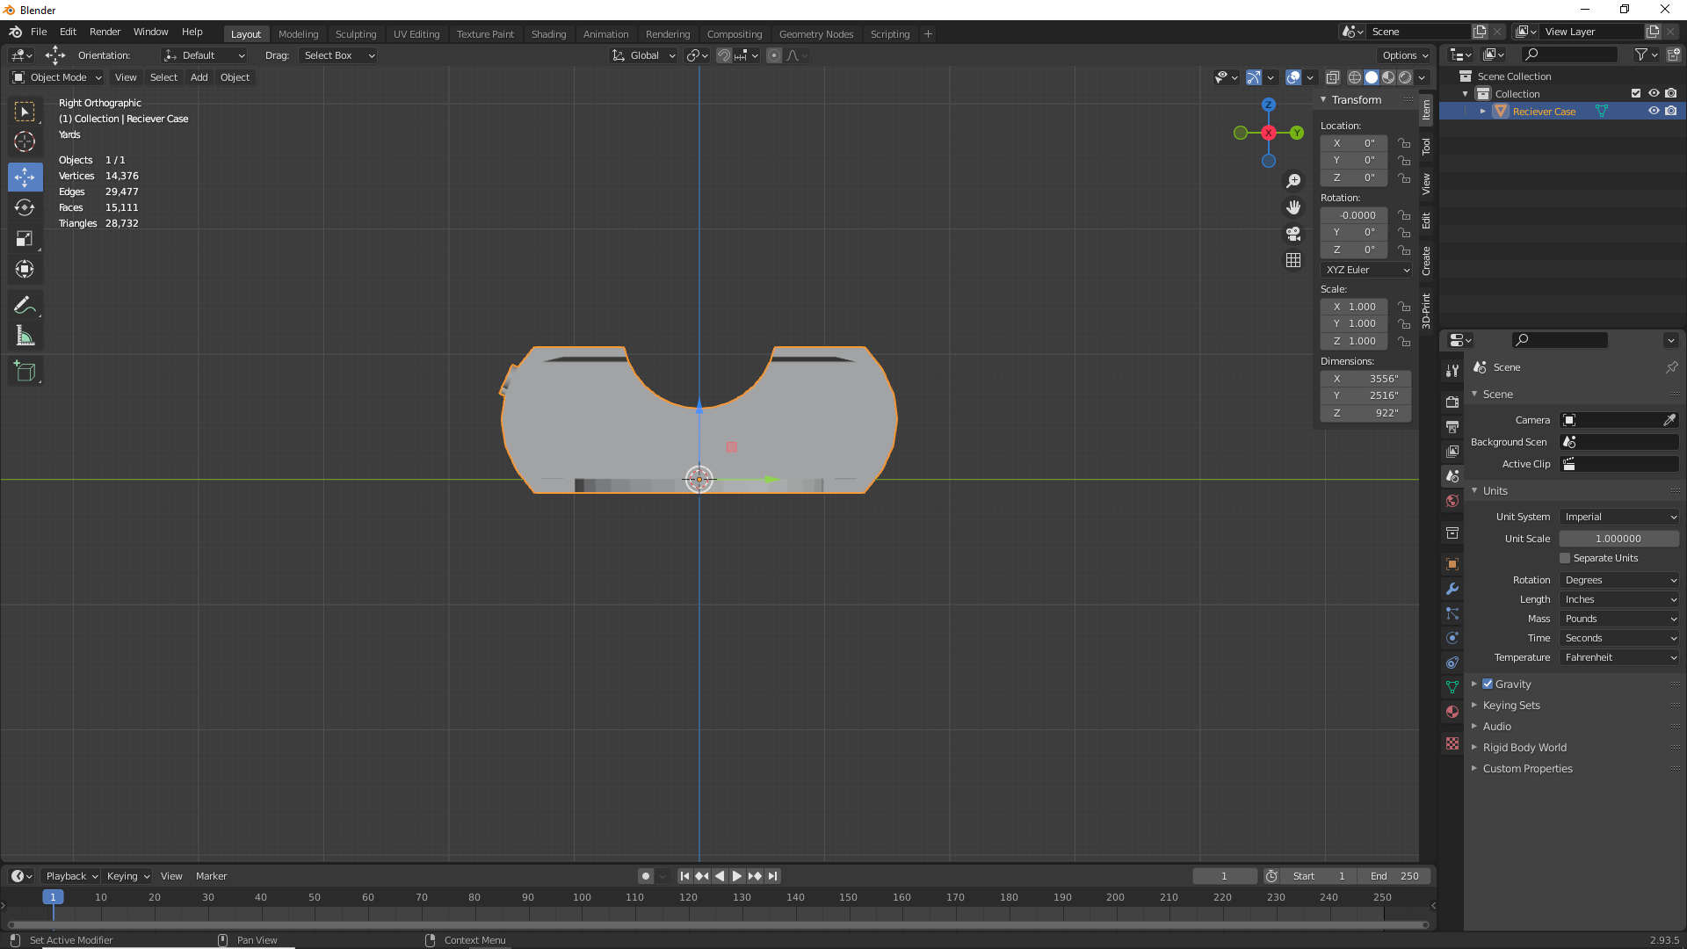Select the Measure tool
The height and width of the screenshot is (949, 1687).
click(25, 336)
